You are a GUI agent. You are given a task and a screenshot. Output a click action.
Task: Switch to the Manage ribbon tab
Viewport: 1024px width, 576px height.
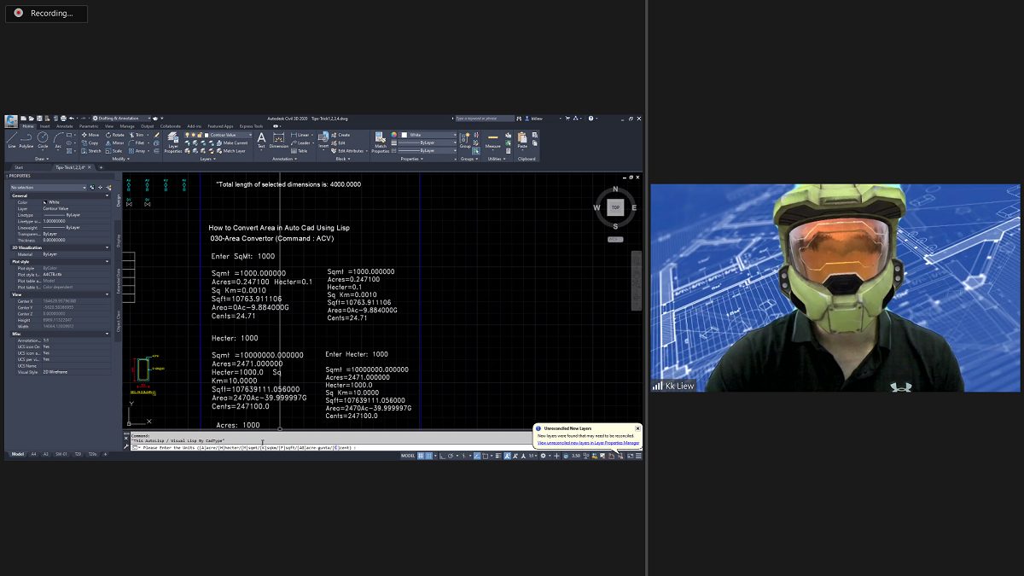(127, 126)
